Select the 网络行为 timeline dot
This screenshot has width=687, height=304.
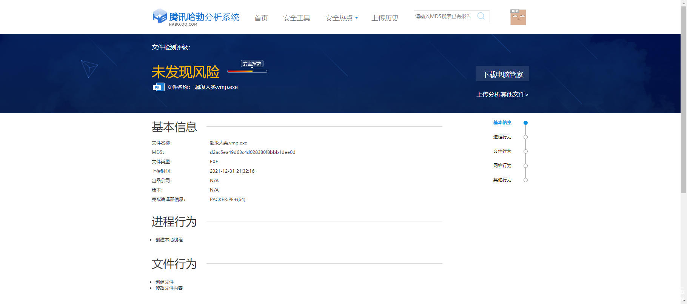point(525,166)
